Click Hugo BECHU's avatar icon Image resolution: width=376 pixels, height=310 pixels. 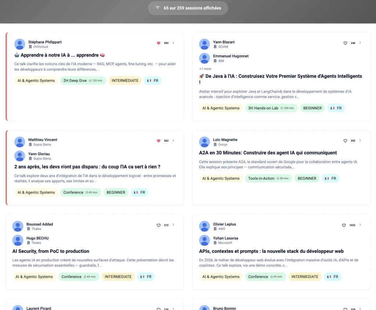[18, 240]
